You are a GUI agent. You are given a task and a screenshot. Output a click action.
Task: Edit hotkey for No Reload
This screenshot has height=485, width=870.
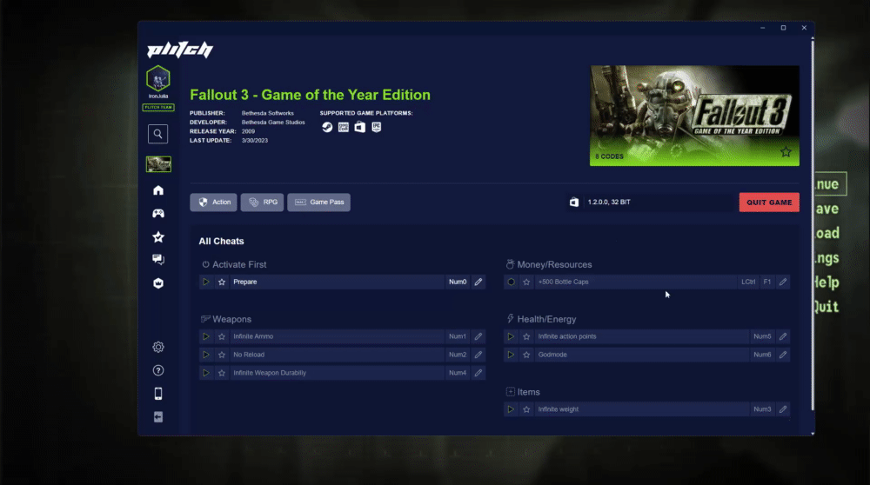pos(478,355)
